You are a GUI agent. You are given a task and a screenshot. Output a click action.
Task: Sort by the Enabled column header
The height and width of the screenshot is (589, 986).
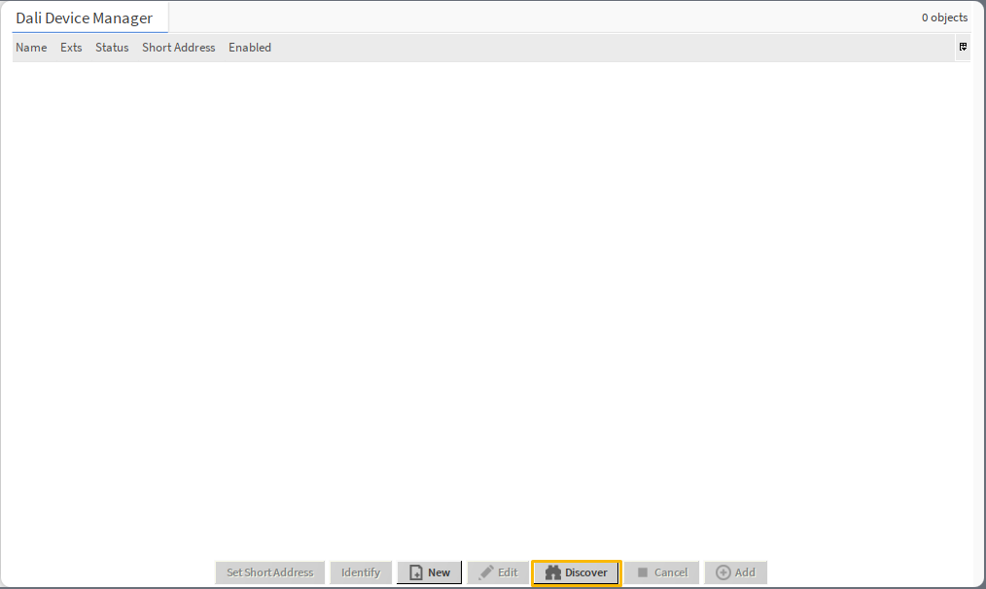(x=250, y=48)
